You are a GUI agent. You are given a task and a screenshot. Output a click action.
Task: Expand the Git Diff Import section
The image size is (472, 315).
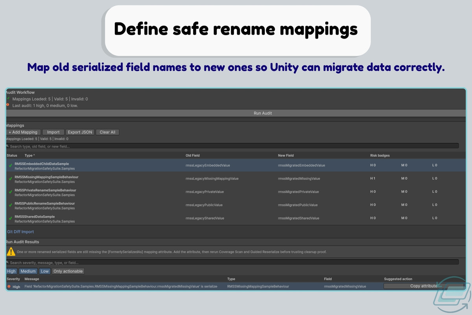pyautogui.click(x=20, y=232)
